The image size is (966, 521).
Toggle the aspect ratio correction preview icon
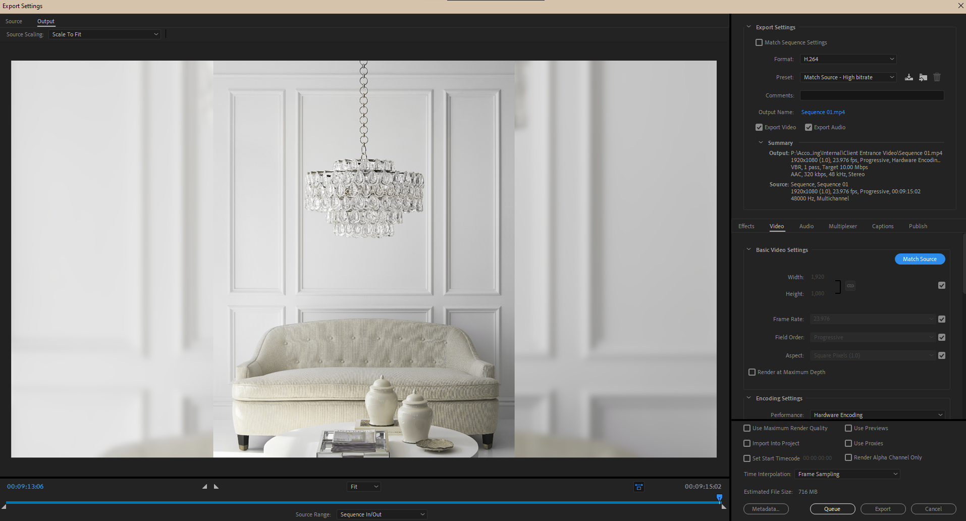639,487
